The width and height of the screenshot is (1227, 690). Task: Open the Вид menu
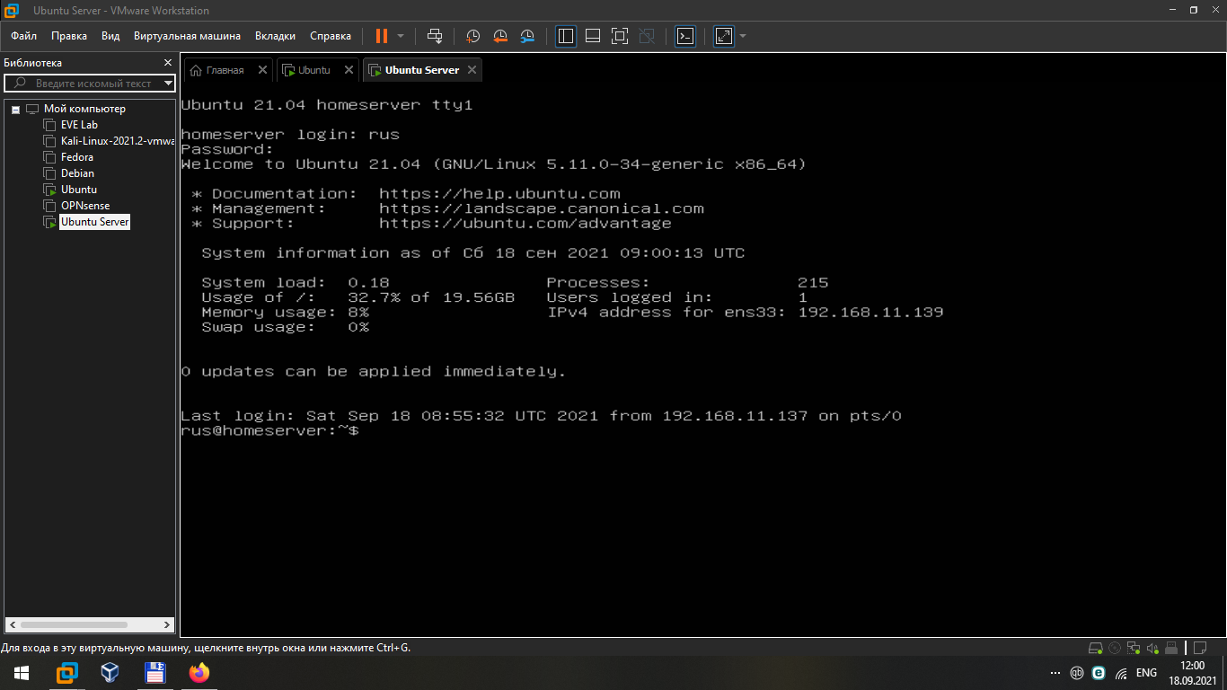click(x=110, y=36)
